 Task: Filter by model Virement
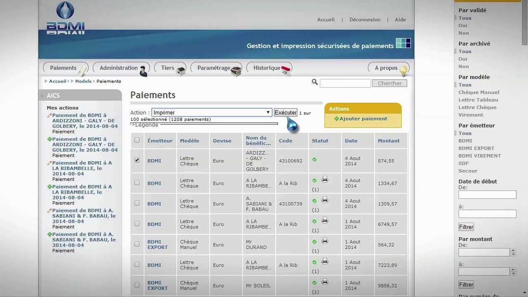pyautogui.click(x=471, y=115)
